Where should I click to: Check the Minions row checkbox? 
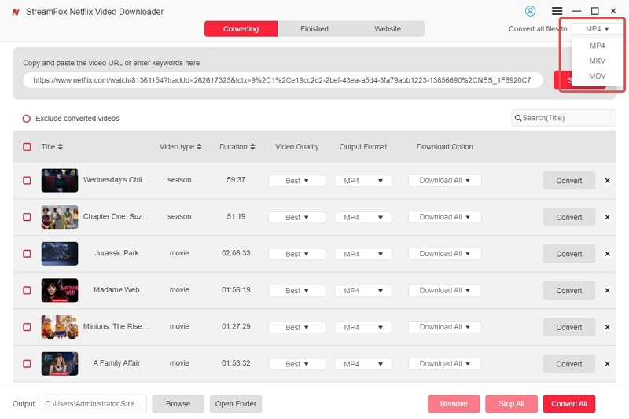(x=27, y=327)
